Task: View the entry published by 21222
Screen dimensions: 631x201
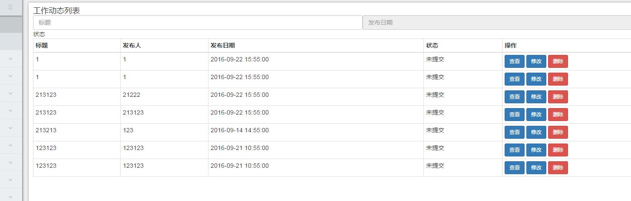Action: pyautogui.click(x=515, y=97)
